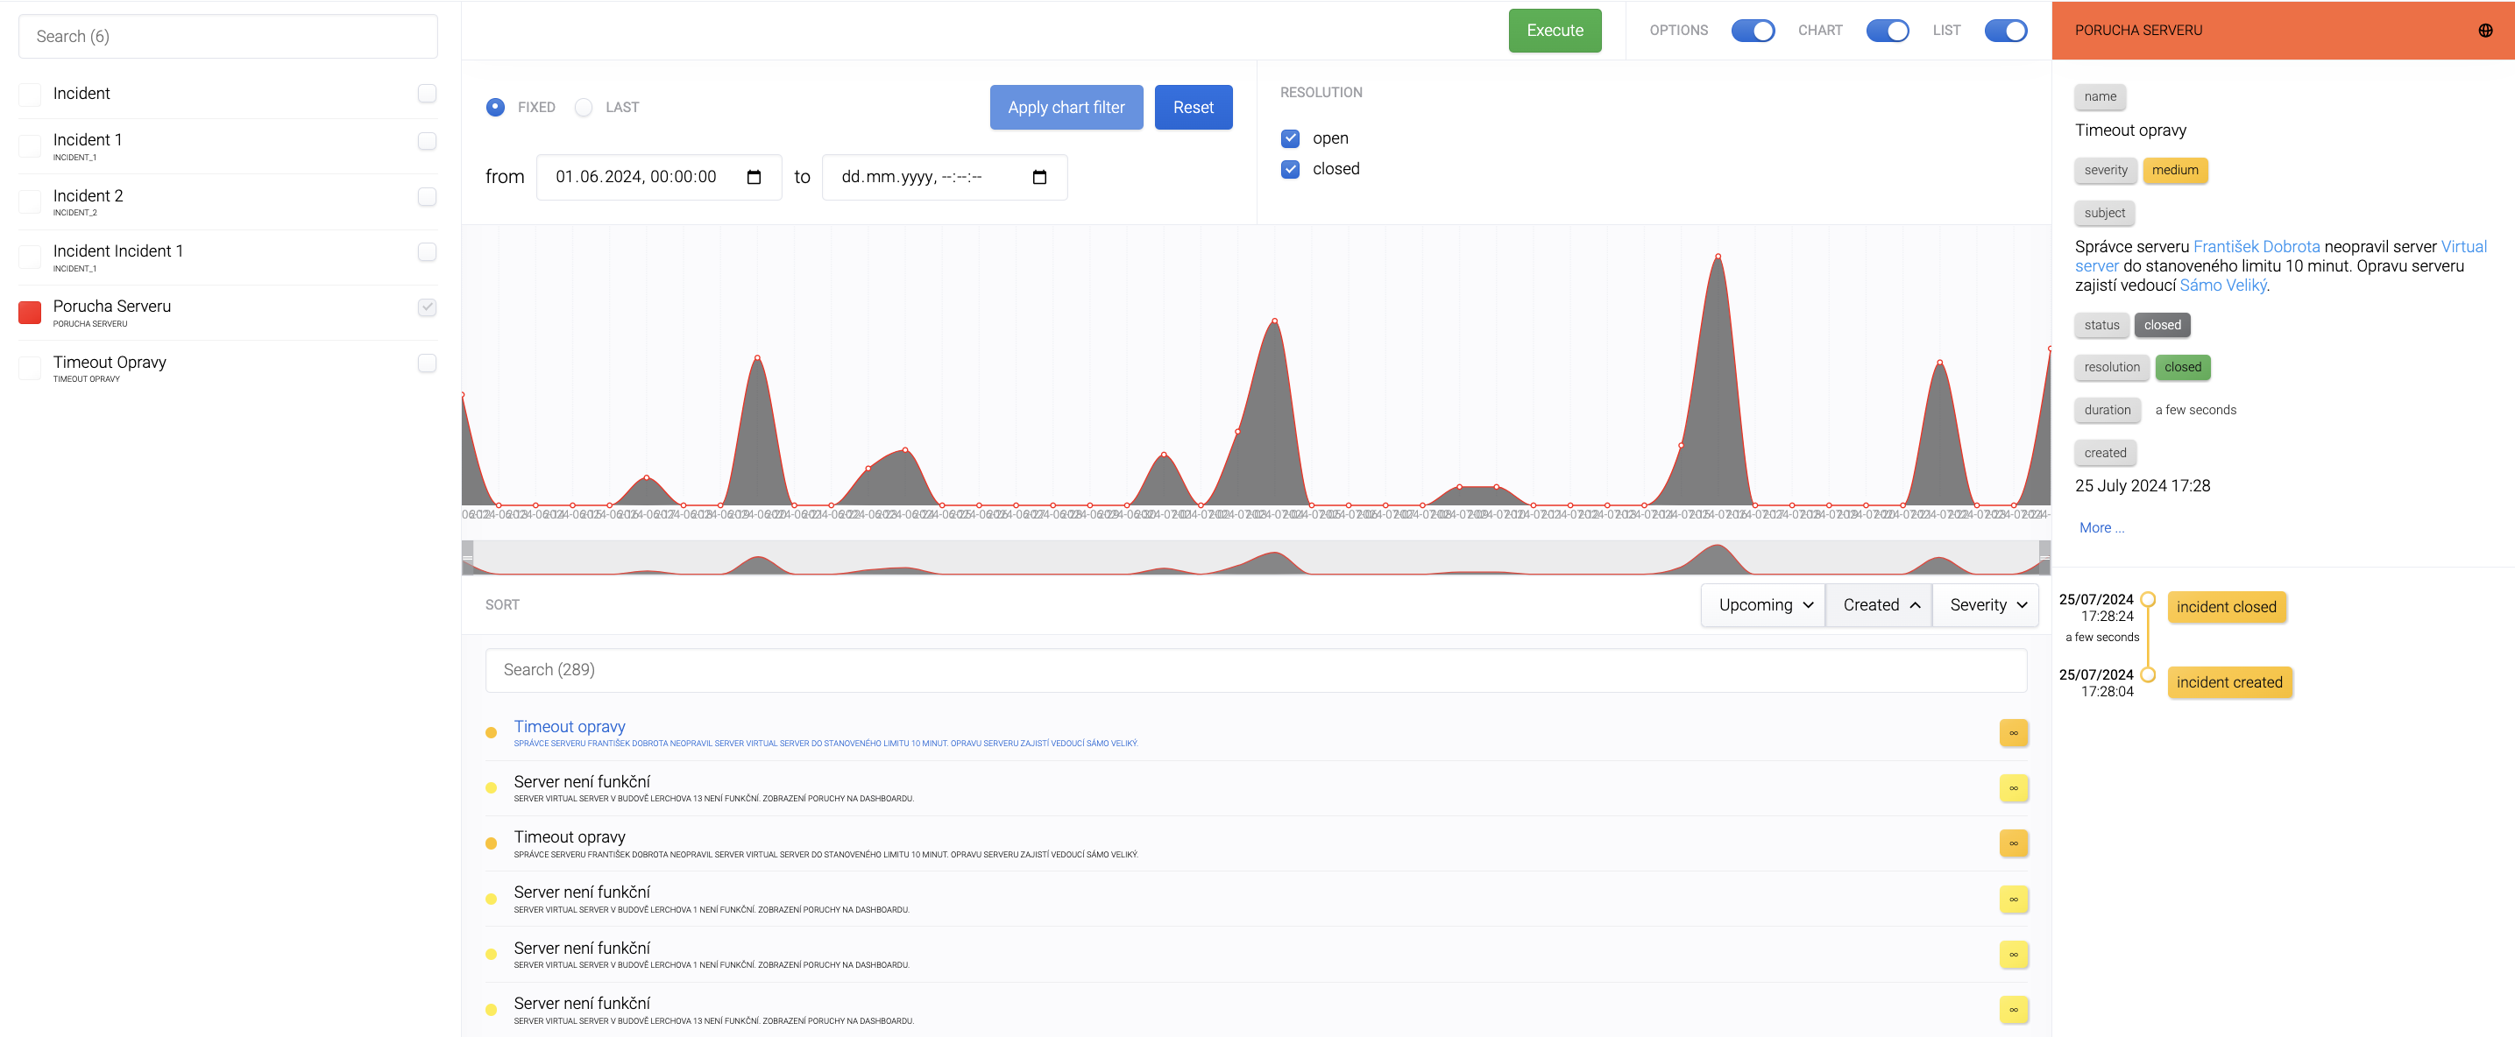Click the infinity badge on the first Timeout opravy row
Viewport: 2515px width, 1037px height.
pyautogui.click(x=2012, y=732)
